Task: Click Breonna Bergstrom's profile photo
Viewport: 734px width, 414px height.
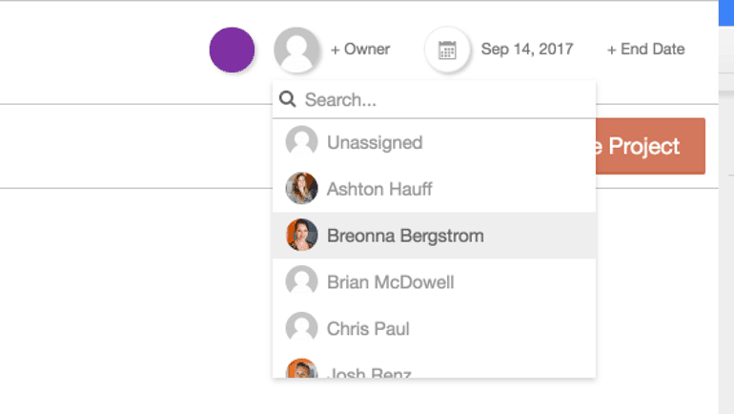Action: [301, 235]
